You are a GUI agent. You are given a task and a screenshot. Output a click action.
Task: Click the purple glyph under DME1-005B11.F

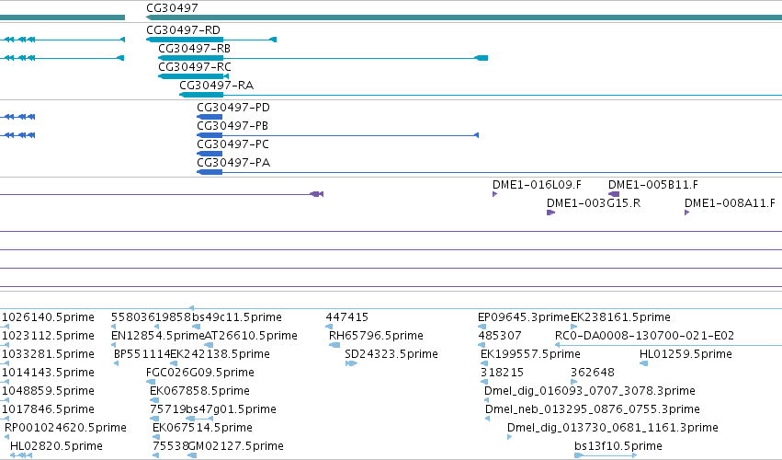click(x=614, y=194)
